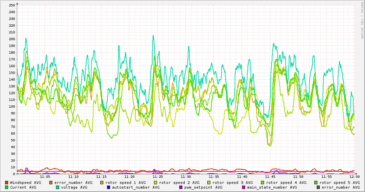Select the 'rotor speed 5 AVG' legend label

click(340, 183)
